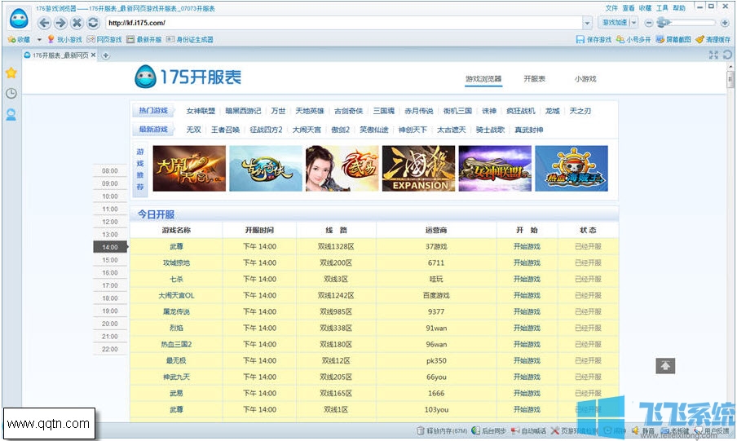Click the scroll-to-top arrow button
Screen dimensions: 737x441
coord(666,366)
